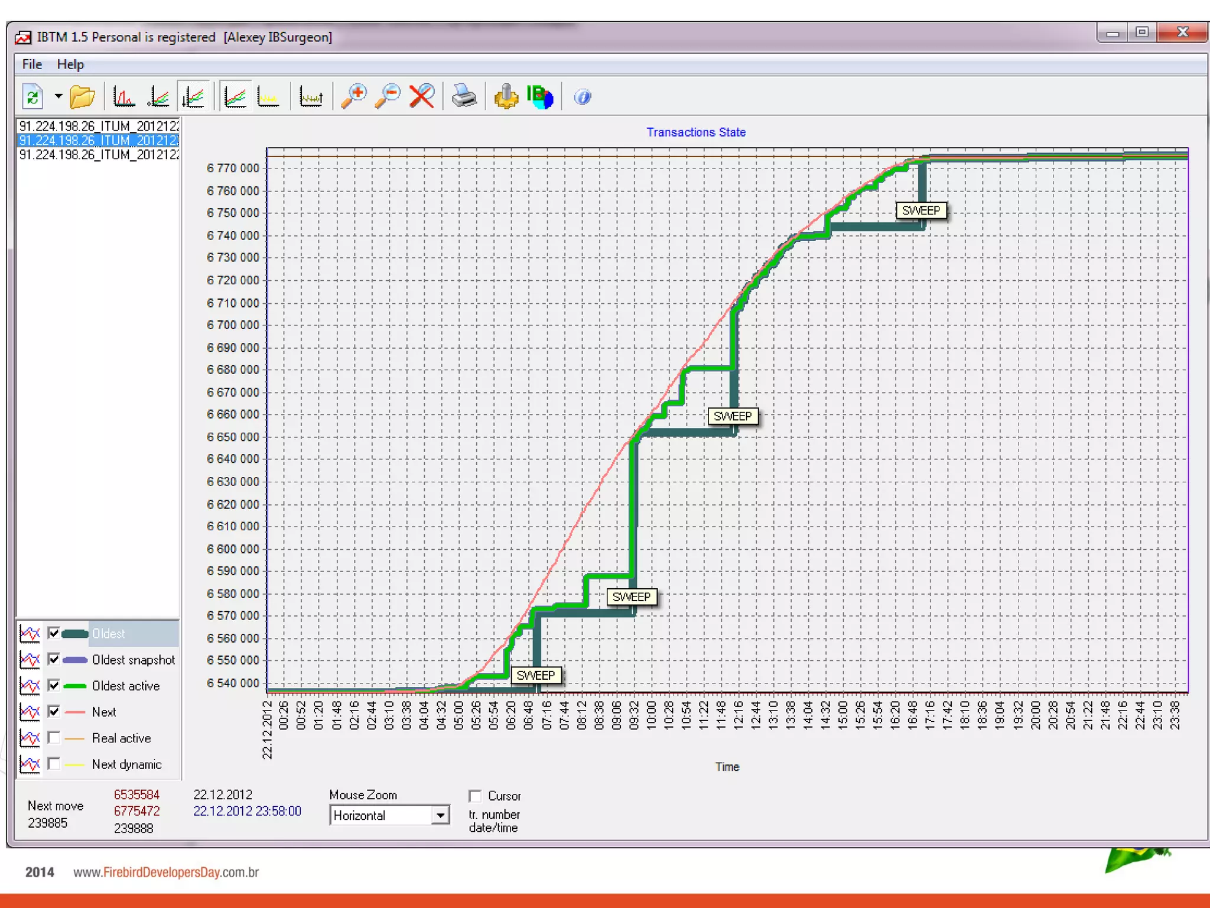Select the yellow dynamic chart toolbar button

coord(269,96)
